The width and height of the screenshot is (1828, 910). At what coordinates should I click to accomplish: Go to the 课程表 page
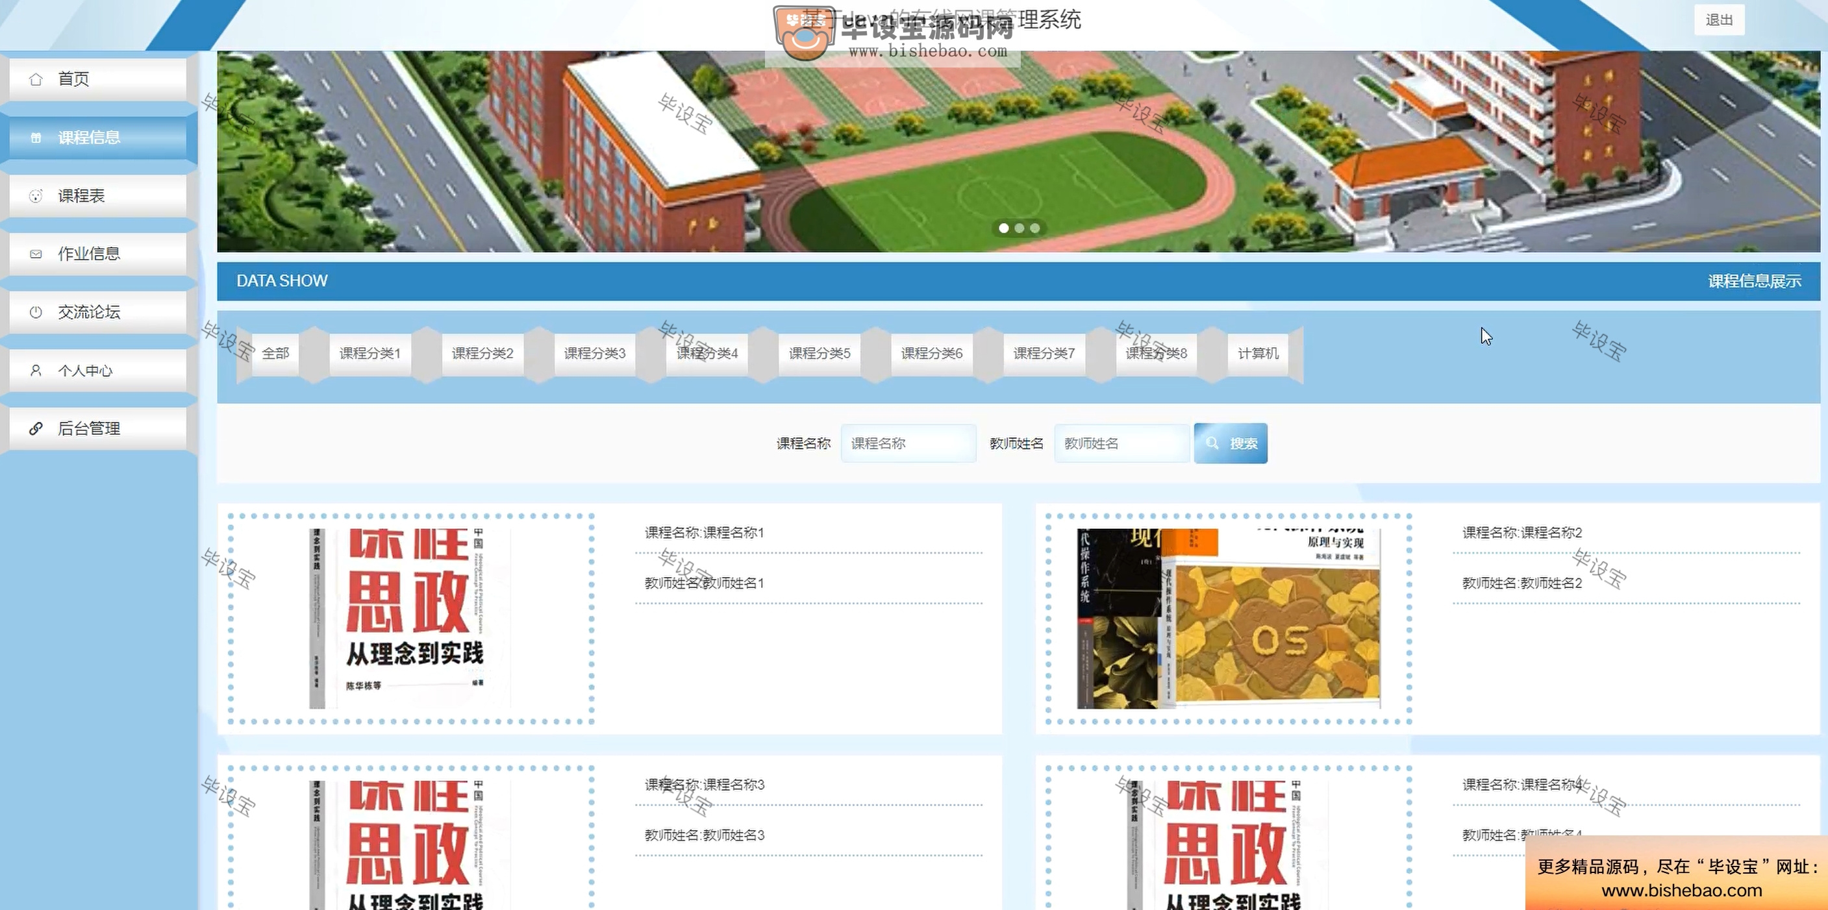(x=98, y=196)
